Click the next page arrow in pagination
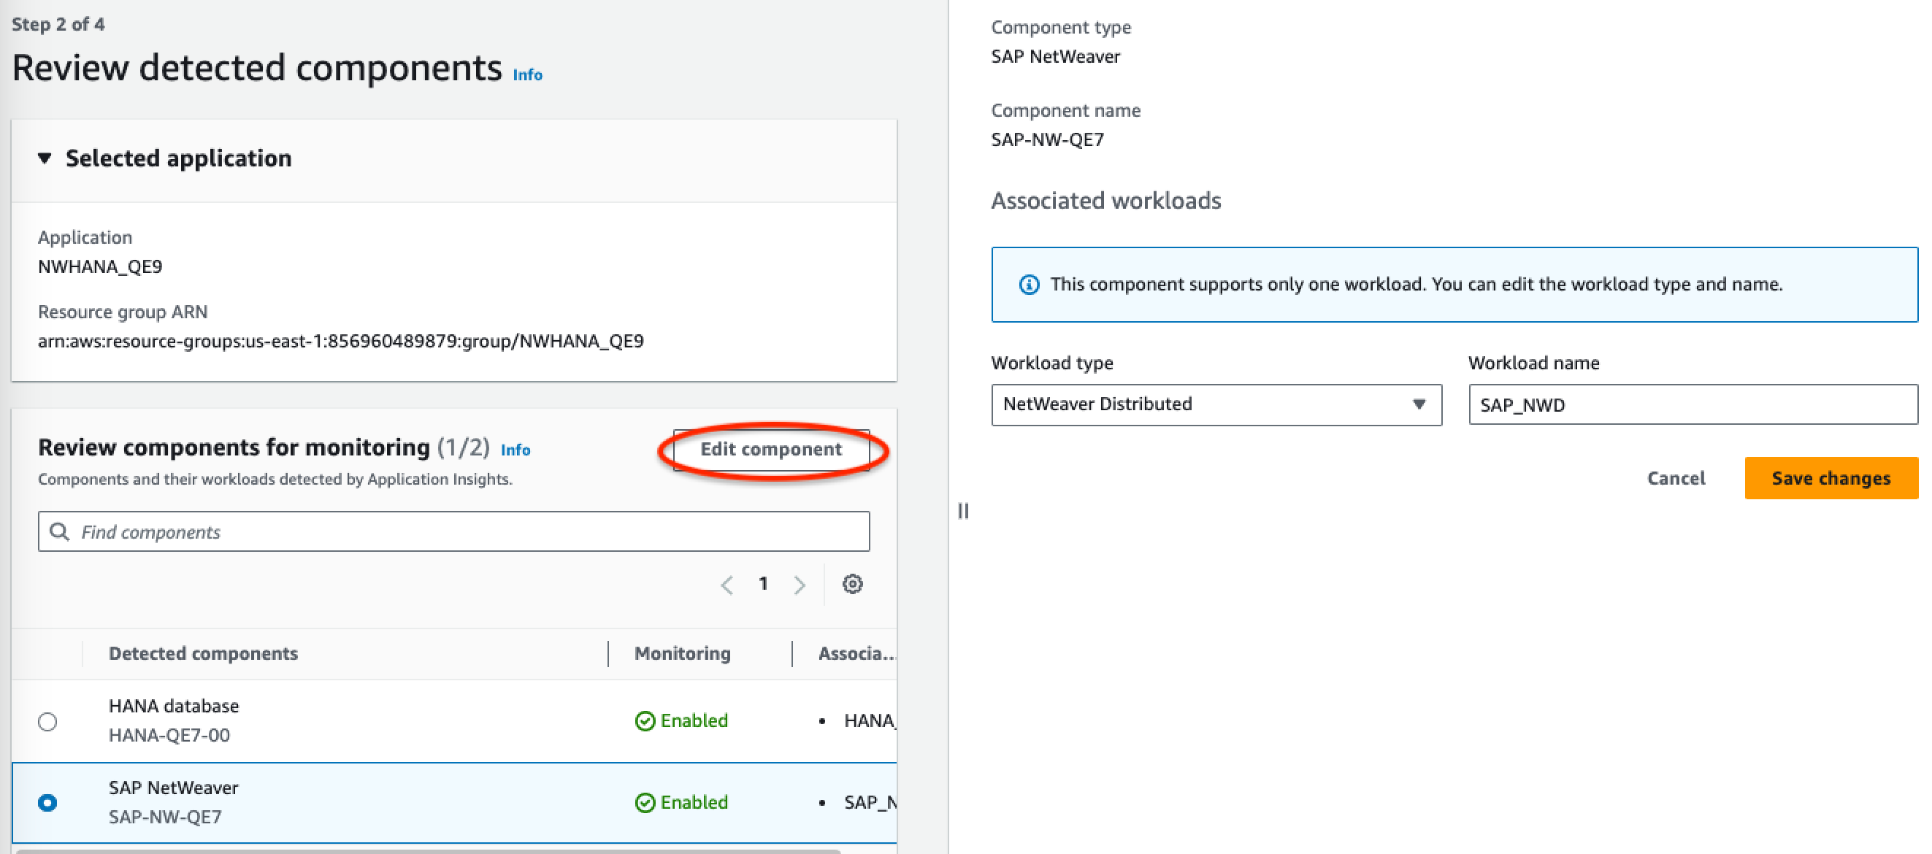1932x854 pixels. pos(800,582)
